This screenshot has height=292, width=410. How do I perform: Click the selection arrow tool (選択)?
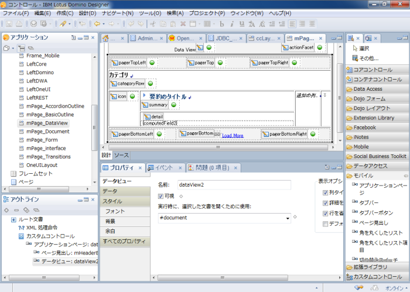361,49
